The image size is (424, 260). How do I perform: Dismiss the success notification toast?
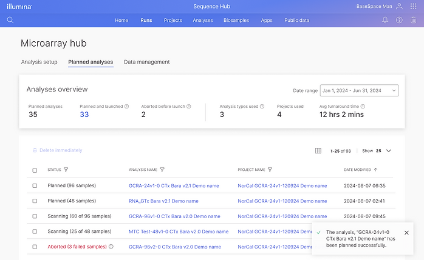click(406, 233)
